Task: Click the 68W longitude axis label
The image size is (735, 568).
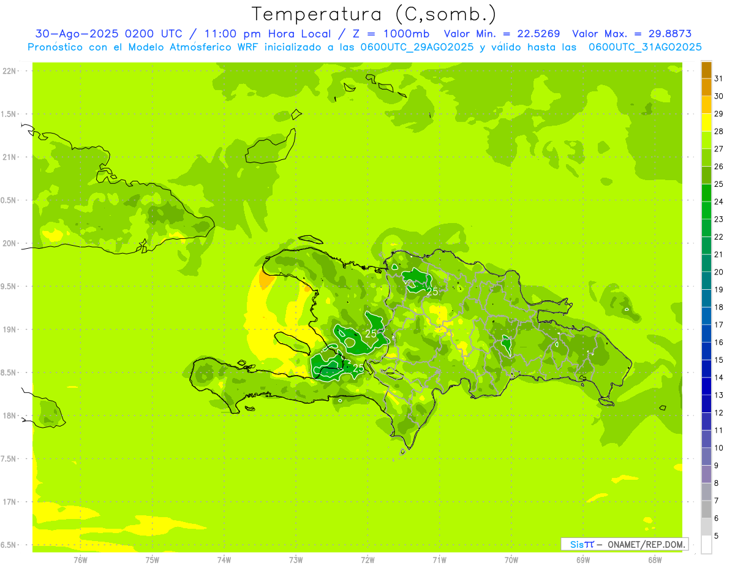Action: 655,559
